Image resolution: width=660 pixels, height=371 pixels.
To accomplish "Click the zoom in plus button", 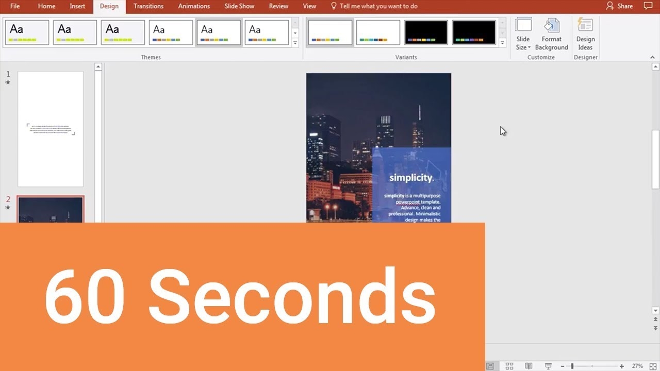I will [x=622, y=366].
